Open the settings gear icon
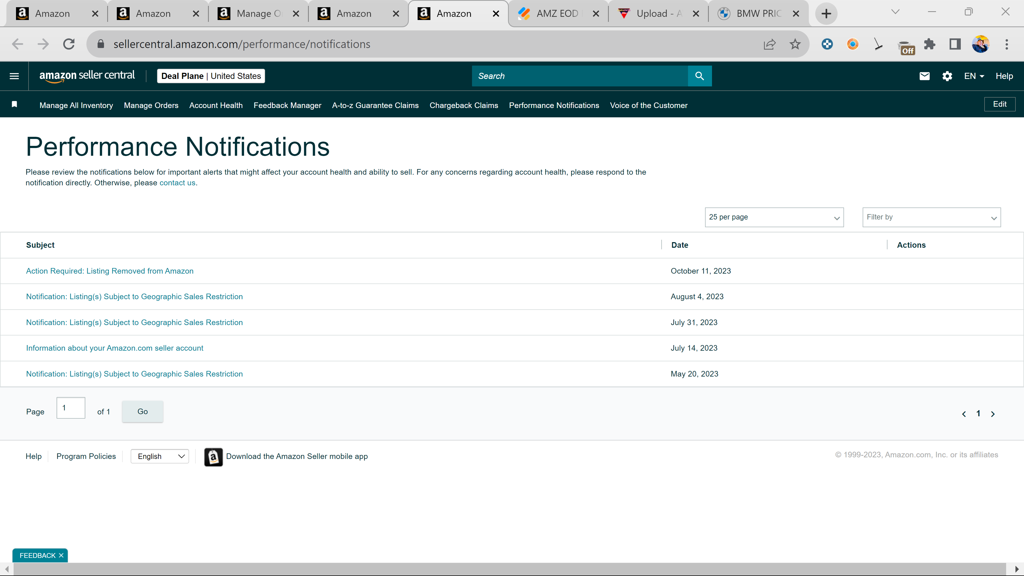Viewport: 1024px width, 576px height. tap(947, 76)
